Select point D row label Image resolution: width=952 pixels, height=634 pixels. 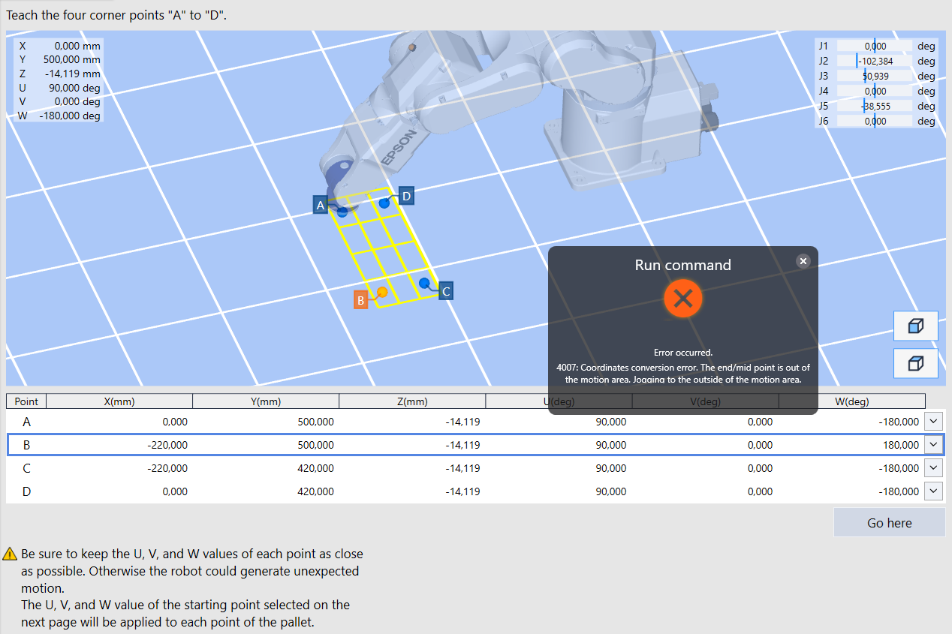pos(26,491)
